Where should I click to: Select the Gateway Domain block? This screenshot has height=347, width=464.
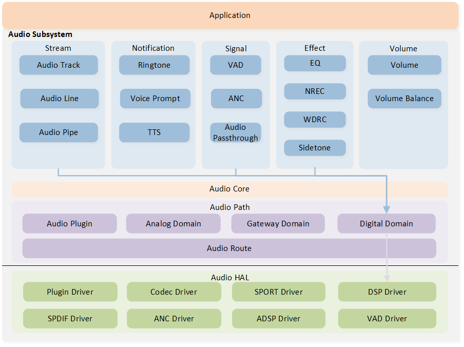[x=278, y=224]
